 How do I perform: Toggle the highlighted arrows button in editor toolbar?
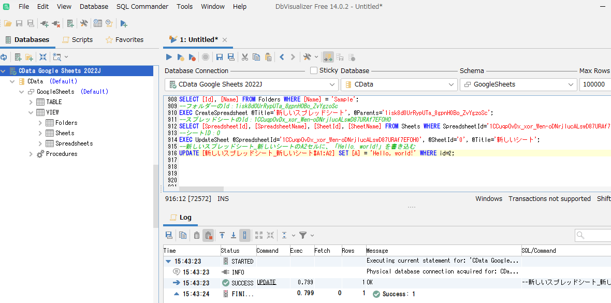pos(328,57)
